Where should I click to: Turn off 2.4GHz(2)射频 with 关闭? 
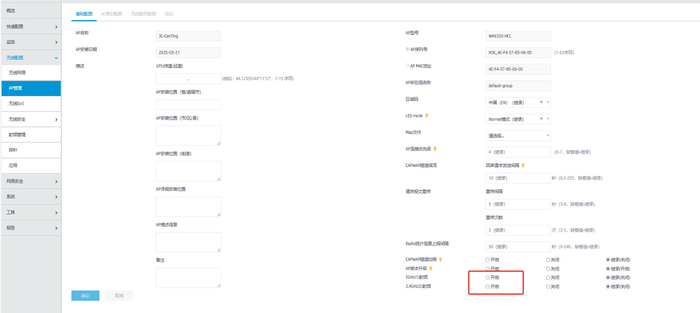point(548,287)
